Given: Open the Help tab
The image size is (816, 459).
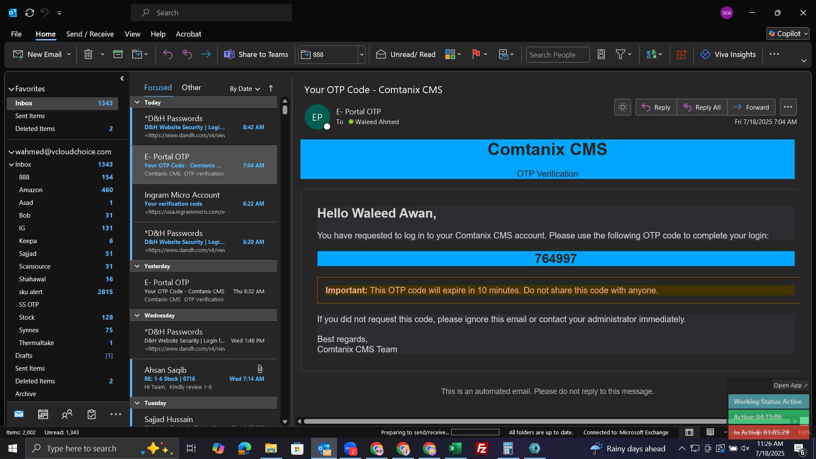Looking at the screenshot, I should (158, 34).
